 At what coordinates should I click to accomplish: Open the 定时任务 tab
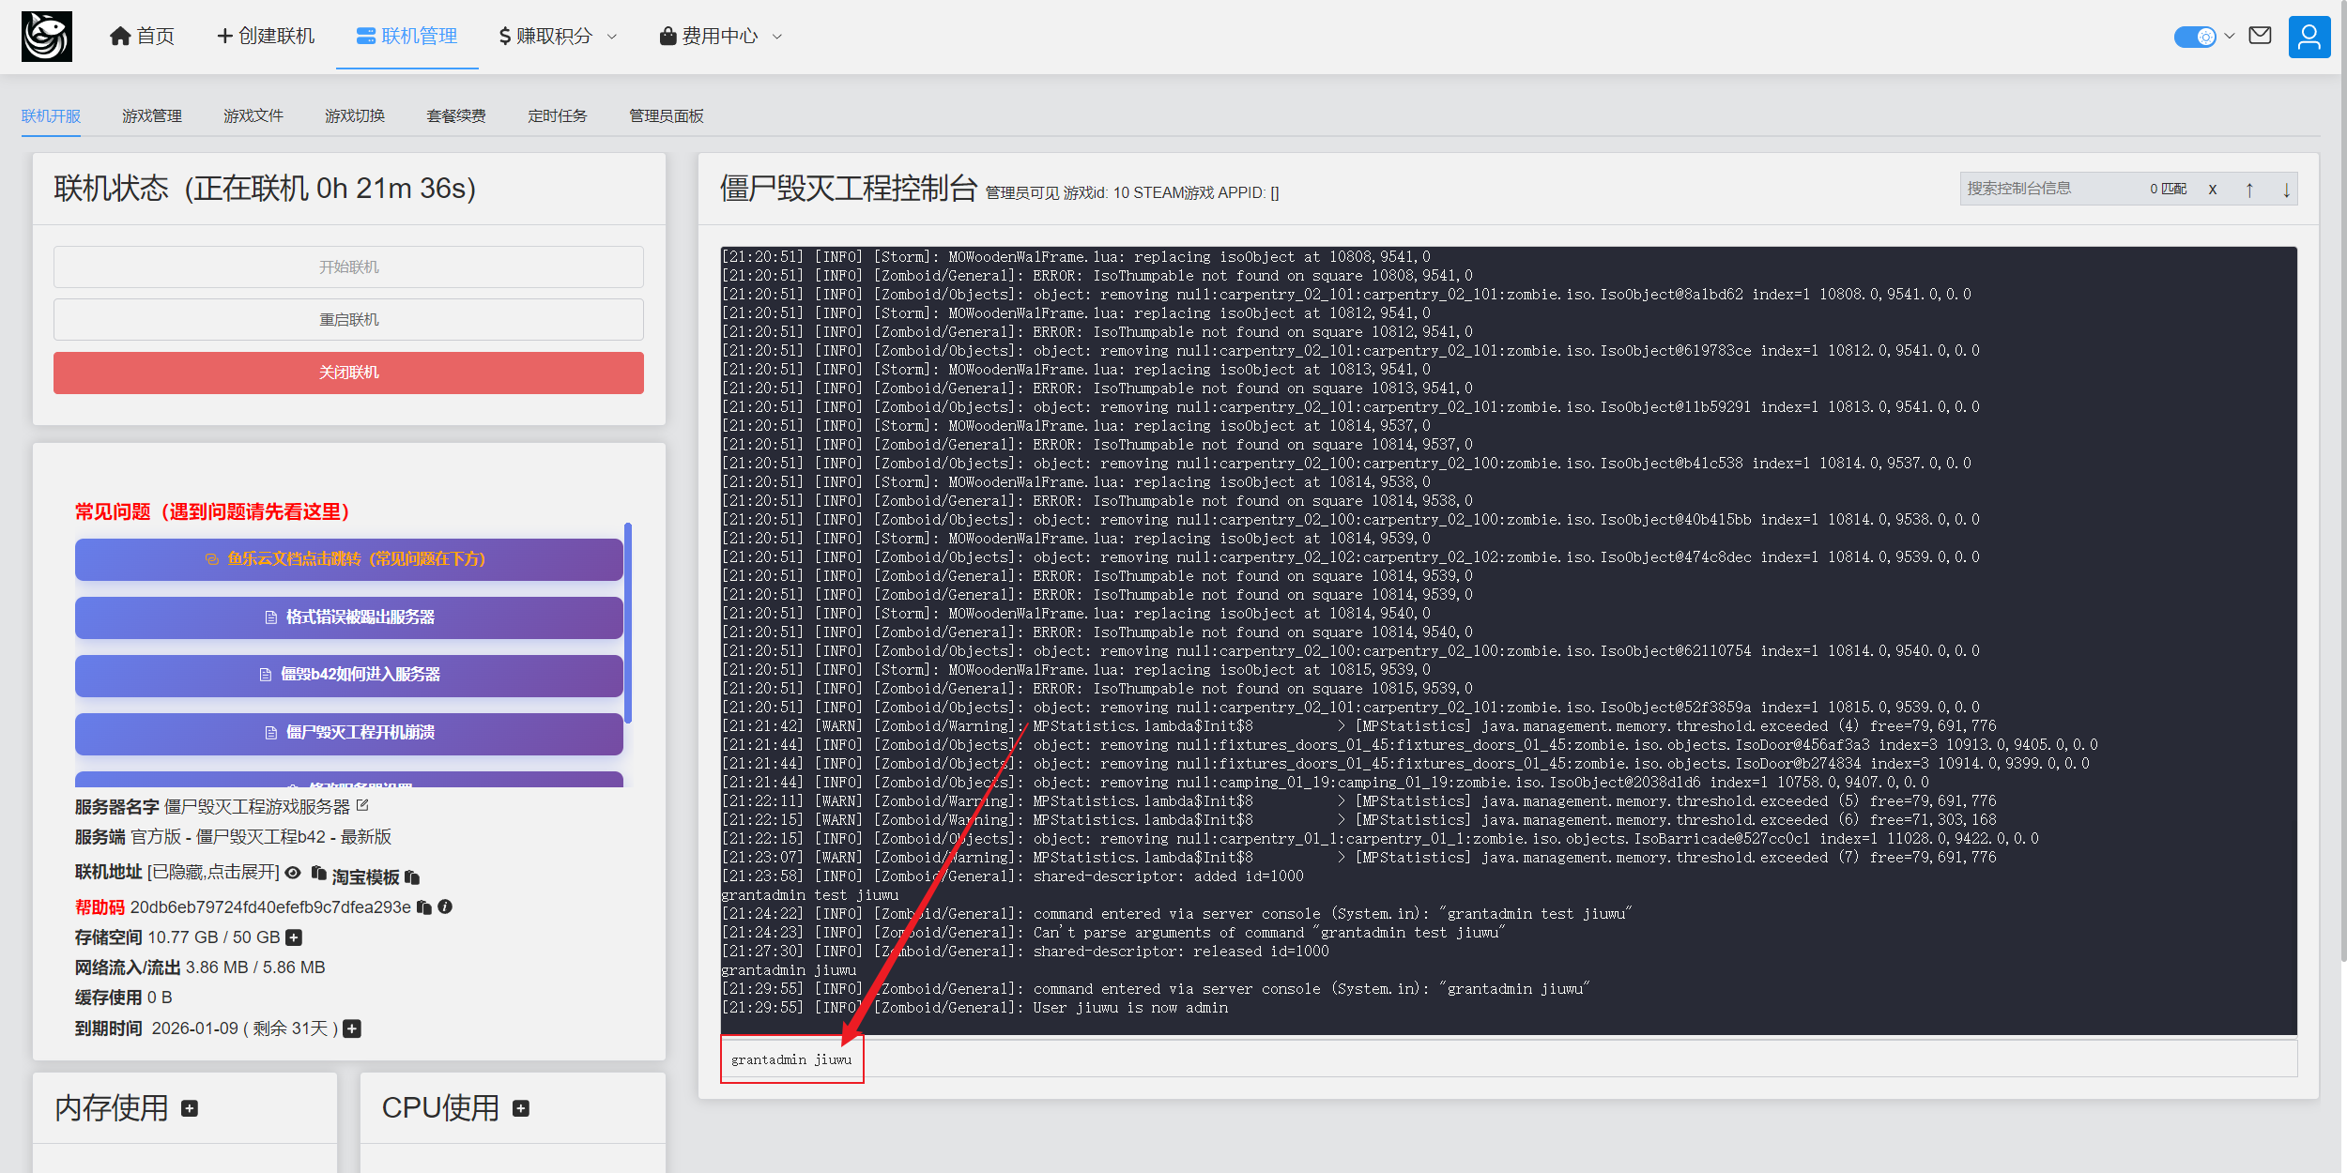(557, 116)
